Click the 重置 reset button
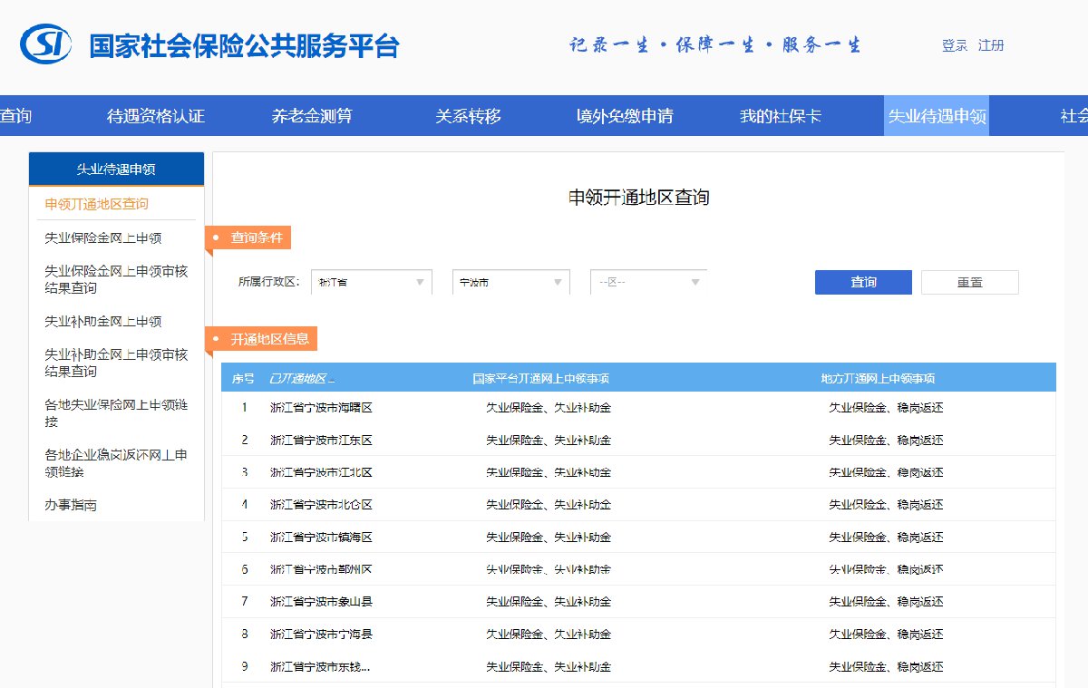Screen dimensions: 1088x688 point(969,282)
